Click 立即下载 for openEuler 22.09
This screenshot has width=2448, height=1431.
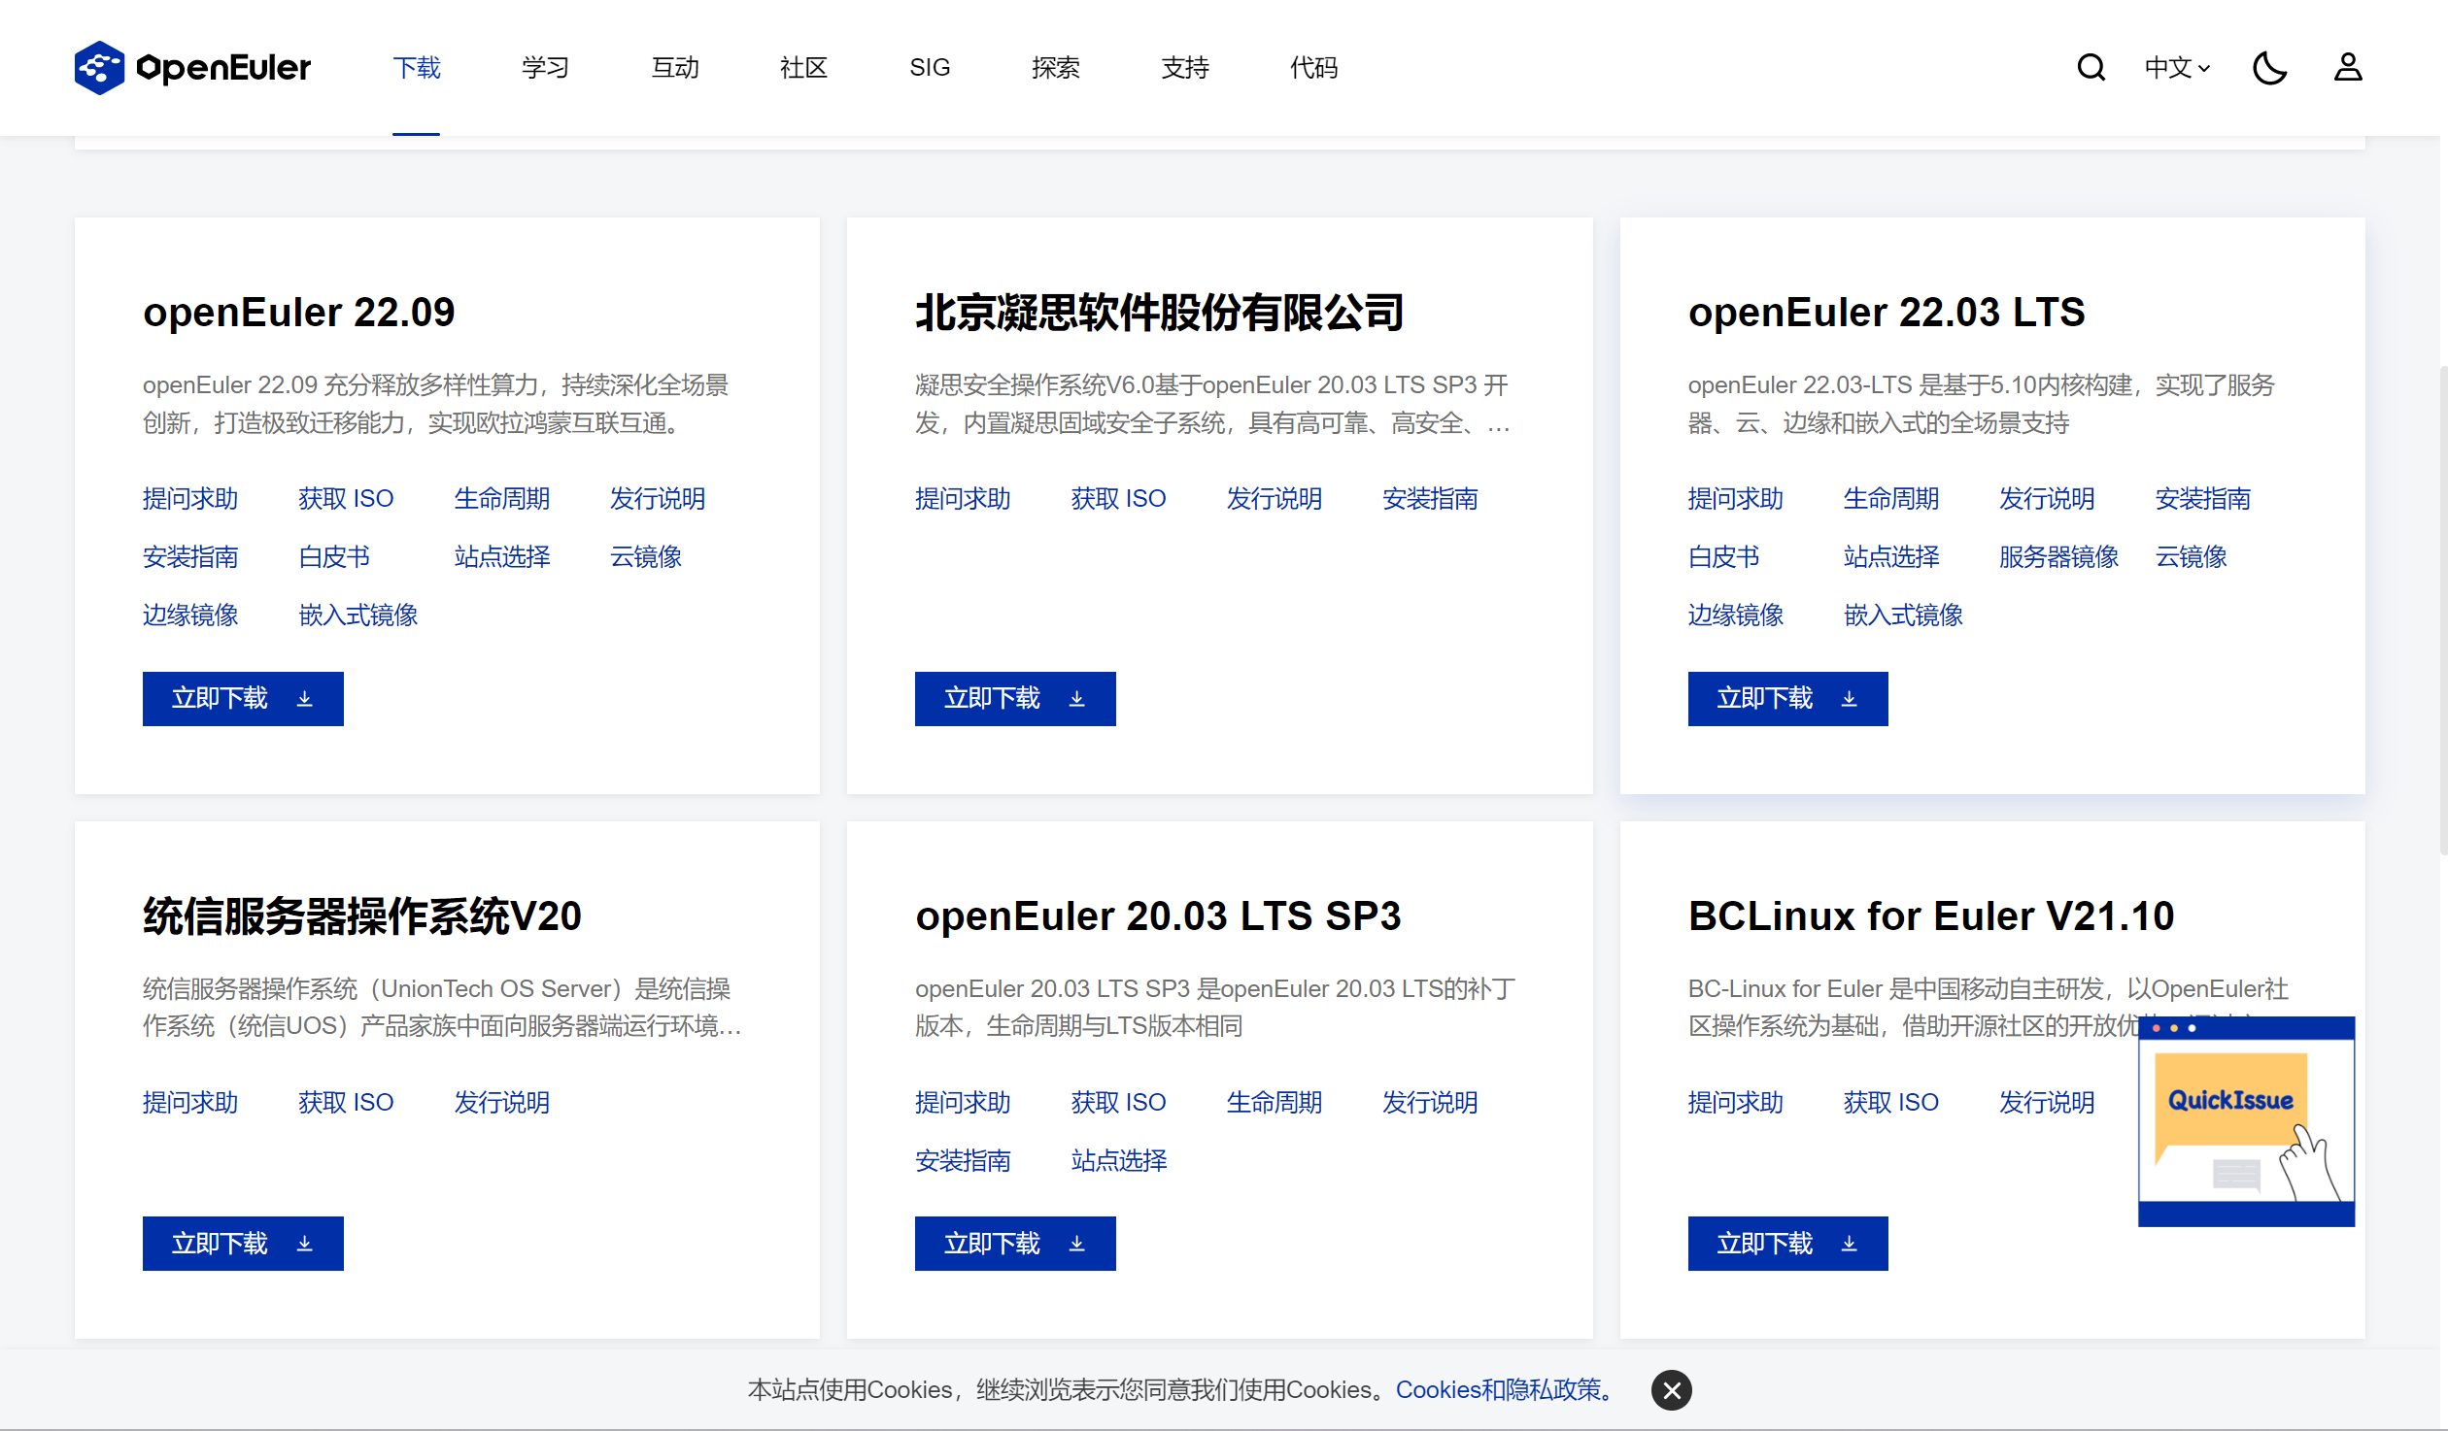coord(243,698)
